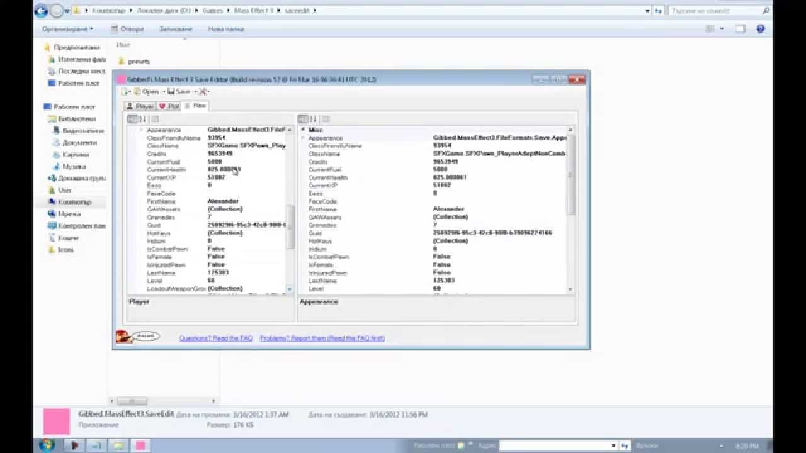
Task: Click Address input field on taskbar
Action: pyautogui.click(x=559, y=445)
